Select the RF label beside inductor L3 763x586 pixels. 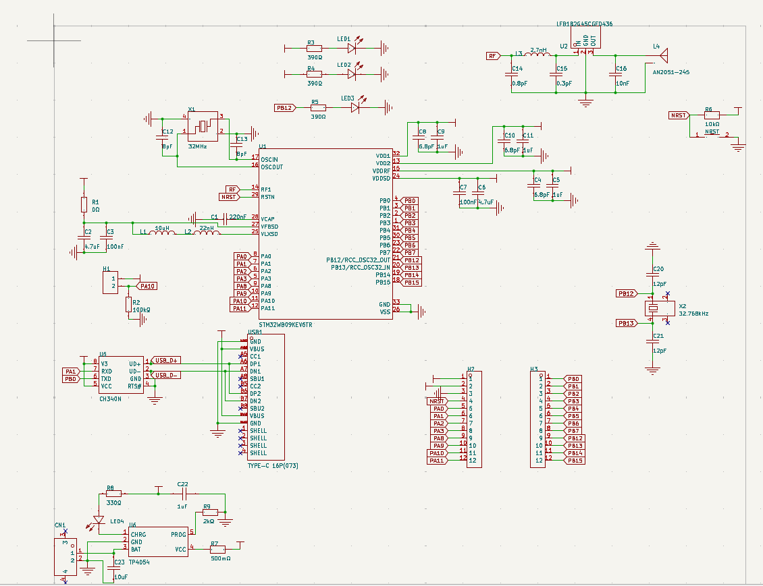click(494, 56)
